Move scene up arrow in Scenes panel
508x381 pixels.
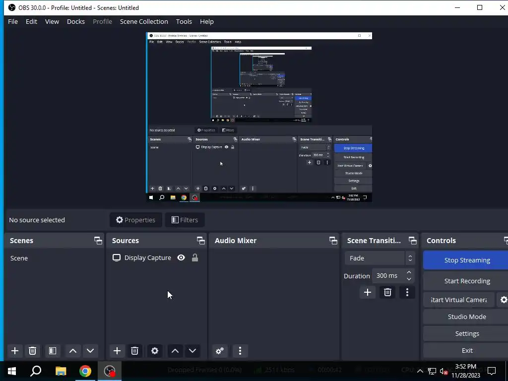click(x=73, y=351)
